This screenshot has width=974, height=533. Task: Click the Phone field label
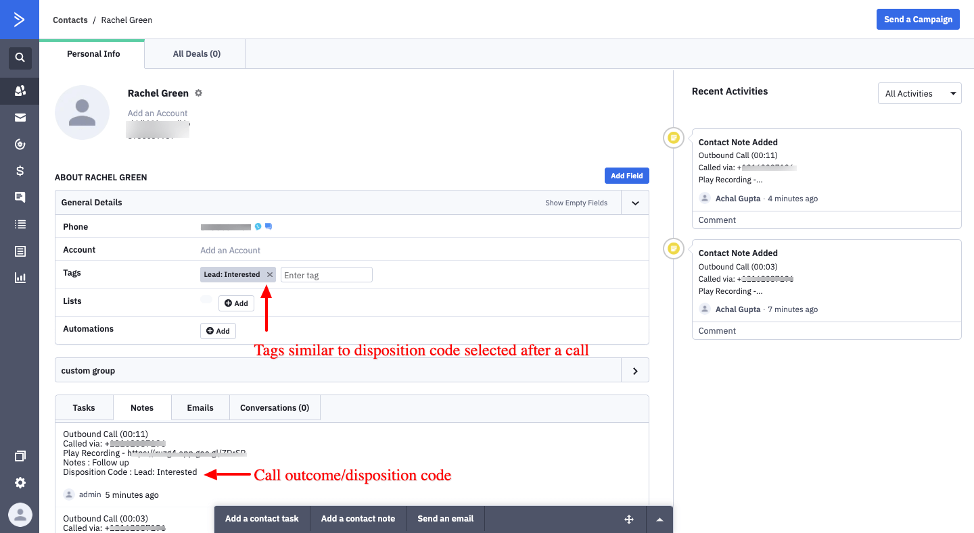coord(76,227)
